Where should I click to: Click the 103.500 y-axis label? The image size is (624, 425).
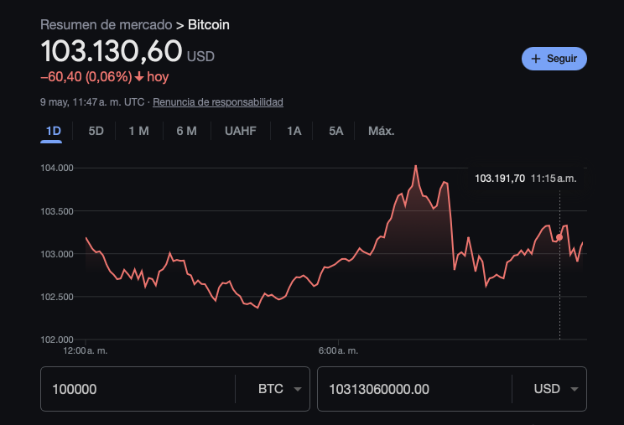click(x=57, y=211)
